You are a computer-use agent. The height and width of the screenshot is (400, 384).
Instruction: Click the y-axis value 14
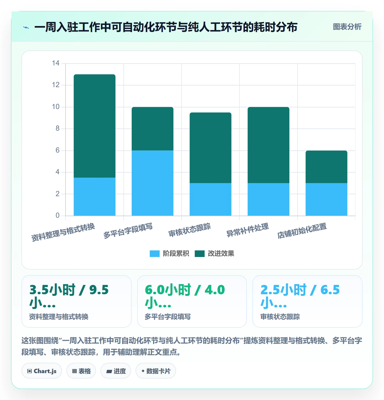56,63
